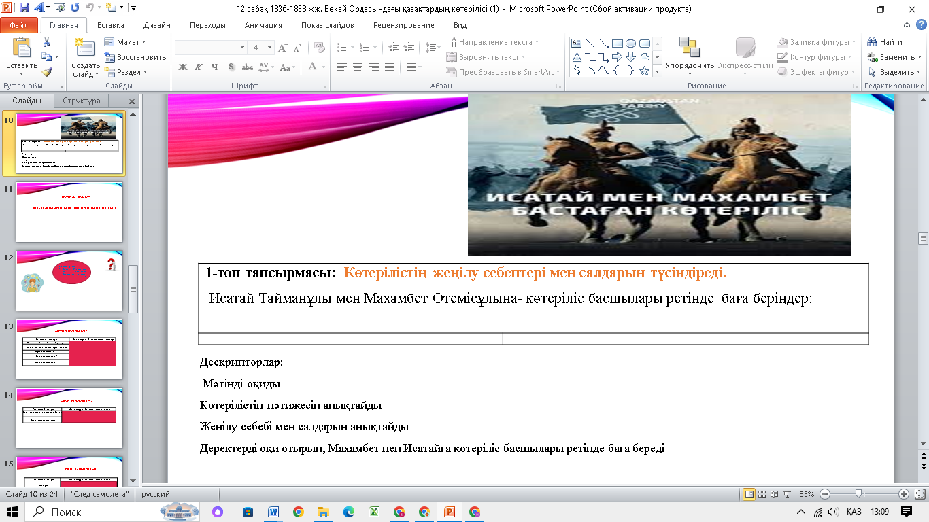The height and width of the screenshot is (522, 929).
Task: Switch to Reading view icon
Action: [775, 494]
